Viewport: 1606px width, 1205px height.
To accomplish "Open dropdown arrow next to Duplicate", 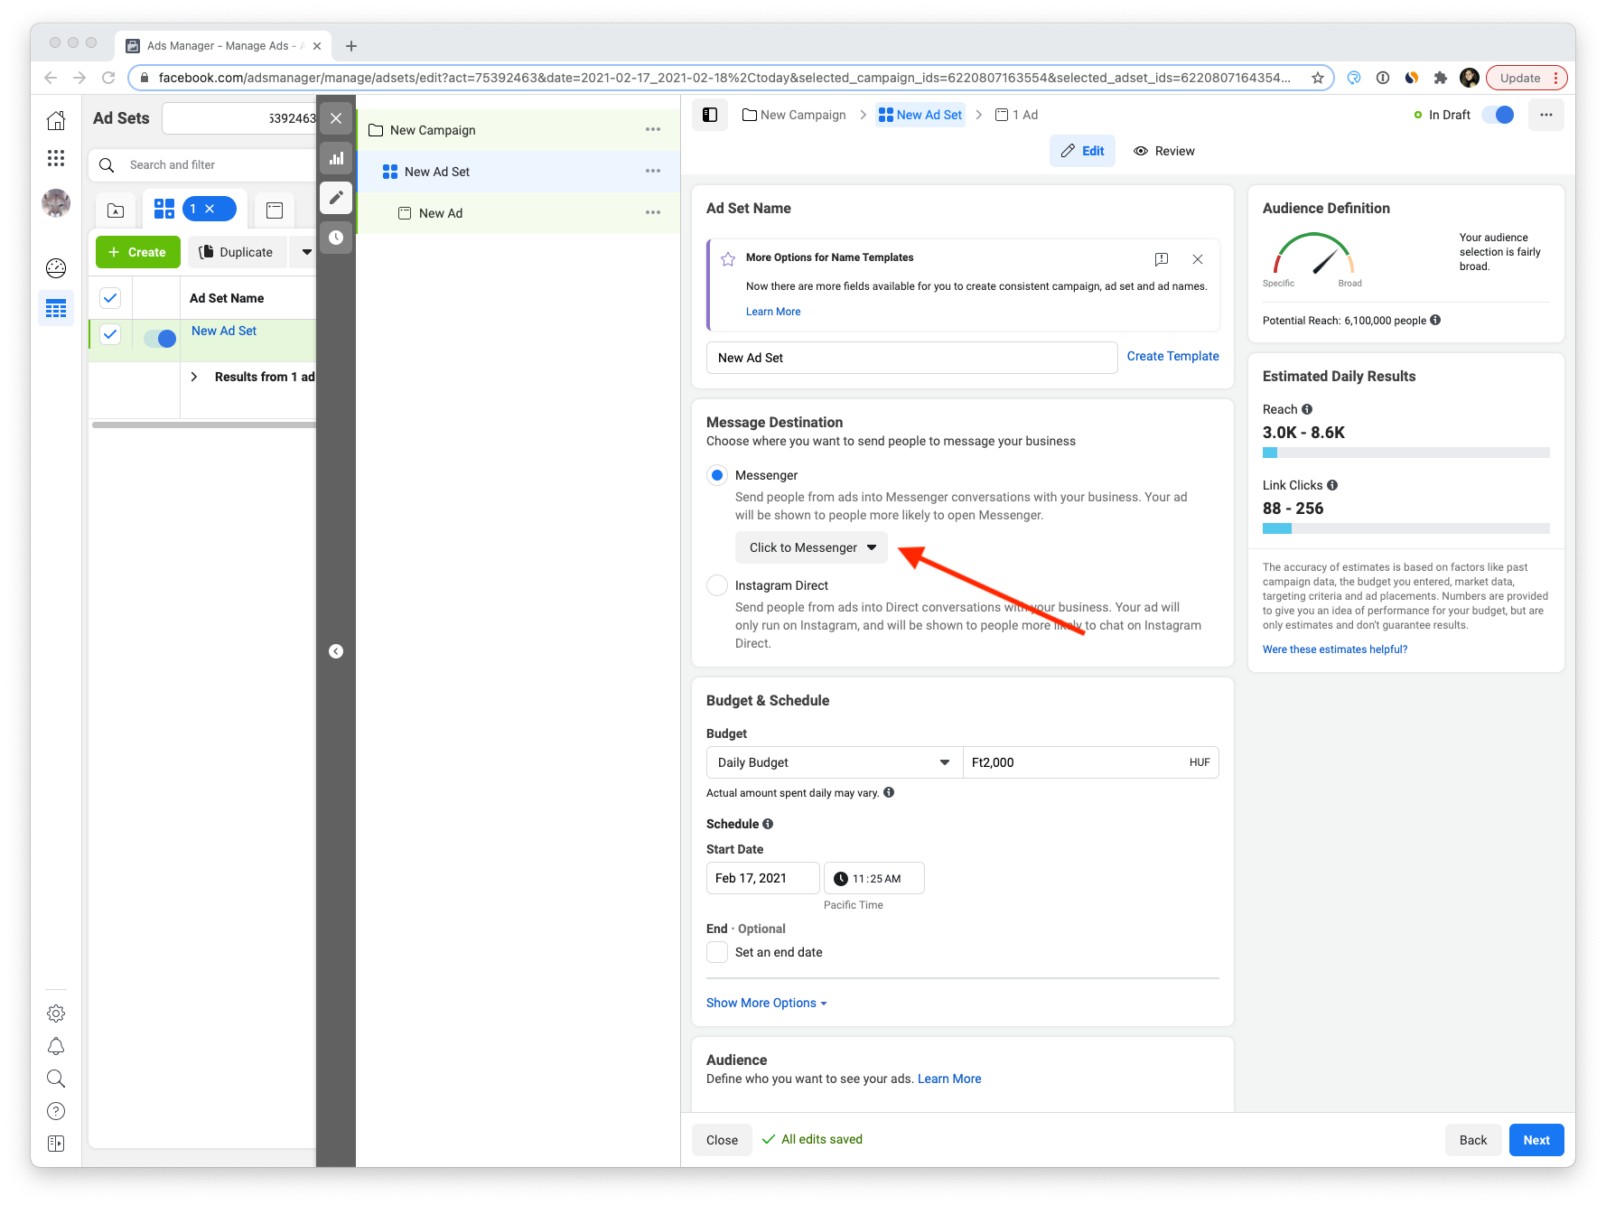I will (x=306, y=252).
